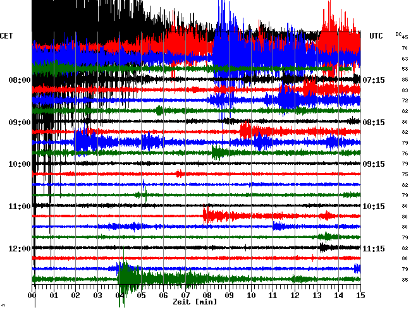Click the DC column header
Image resolution: width=411 pixels, height=312 pixels.
(x=398, y=34)
